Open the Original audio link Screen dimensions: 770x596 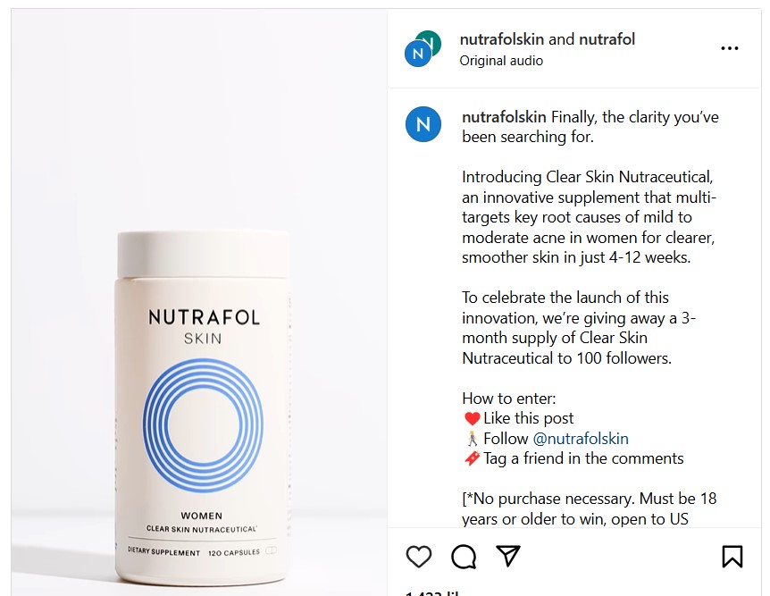[x=501, y=61]
